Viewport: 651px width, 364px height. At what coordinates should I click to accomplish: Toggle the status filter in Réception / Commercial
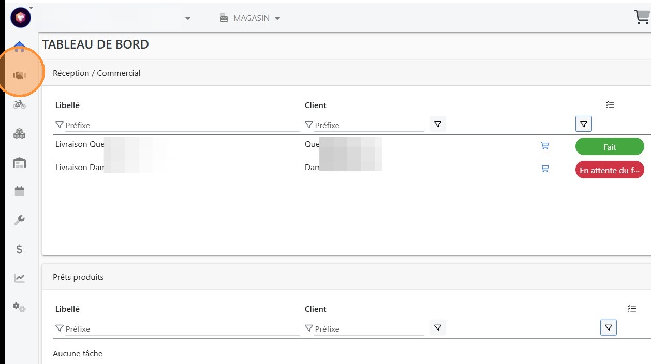(584, 124)
